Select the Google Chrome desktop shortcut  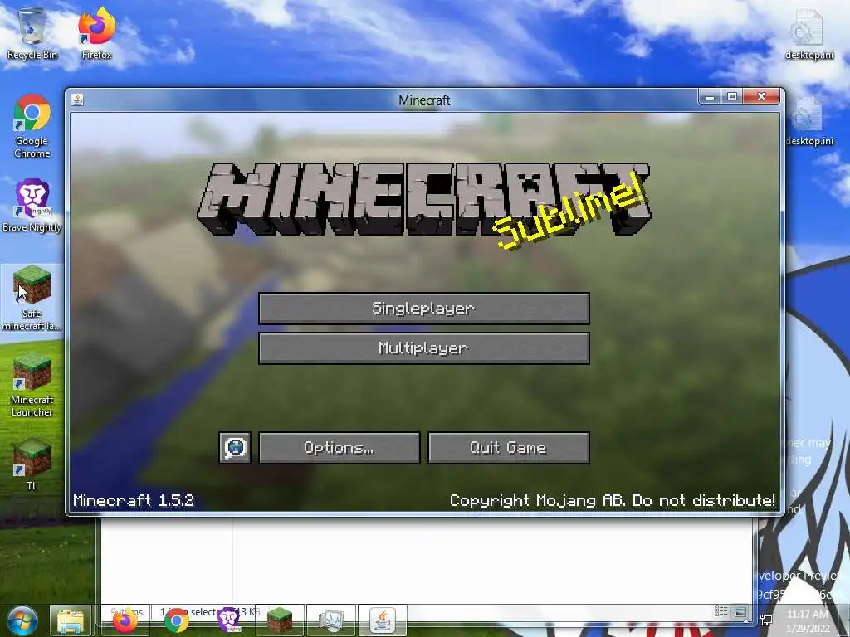32,126
